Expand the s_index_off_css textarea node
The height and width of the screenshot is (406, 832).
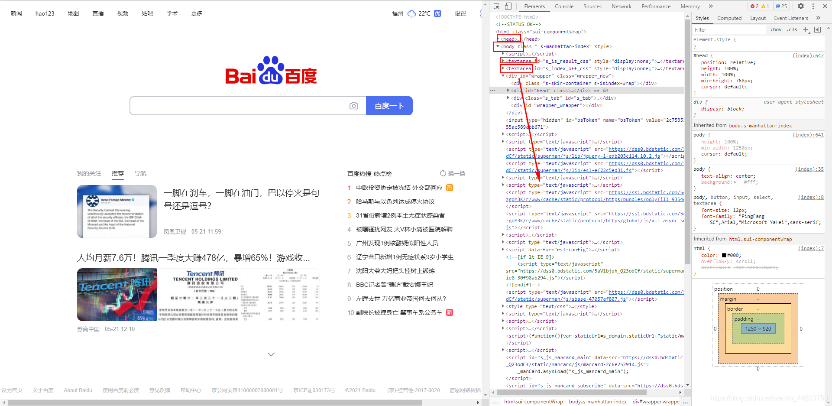503,68
